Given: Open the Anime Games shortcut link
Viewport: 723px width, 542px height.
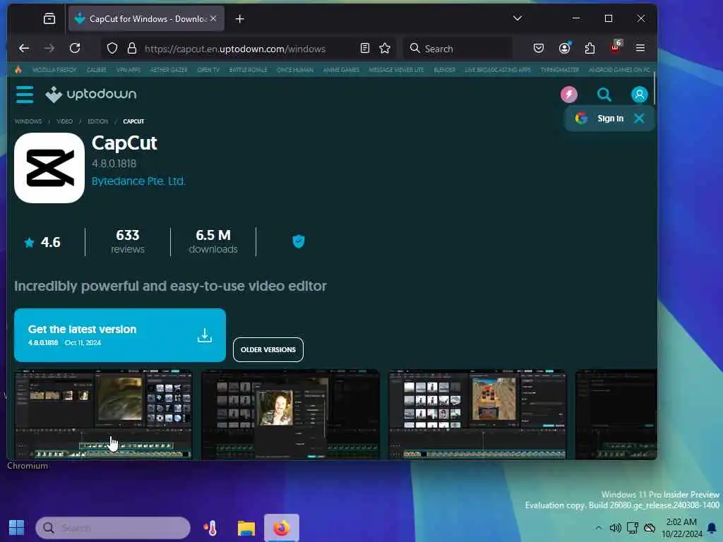Looking at the screenshot, I should 341,70.
